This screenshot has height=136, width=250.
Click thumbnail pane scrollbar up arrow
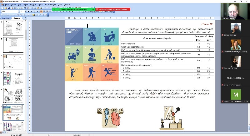pyautogui.click(x=26, y=21)
